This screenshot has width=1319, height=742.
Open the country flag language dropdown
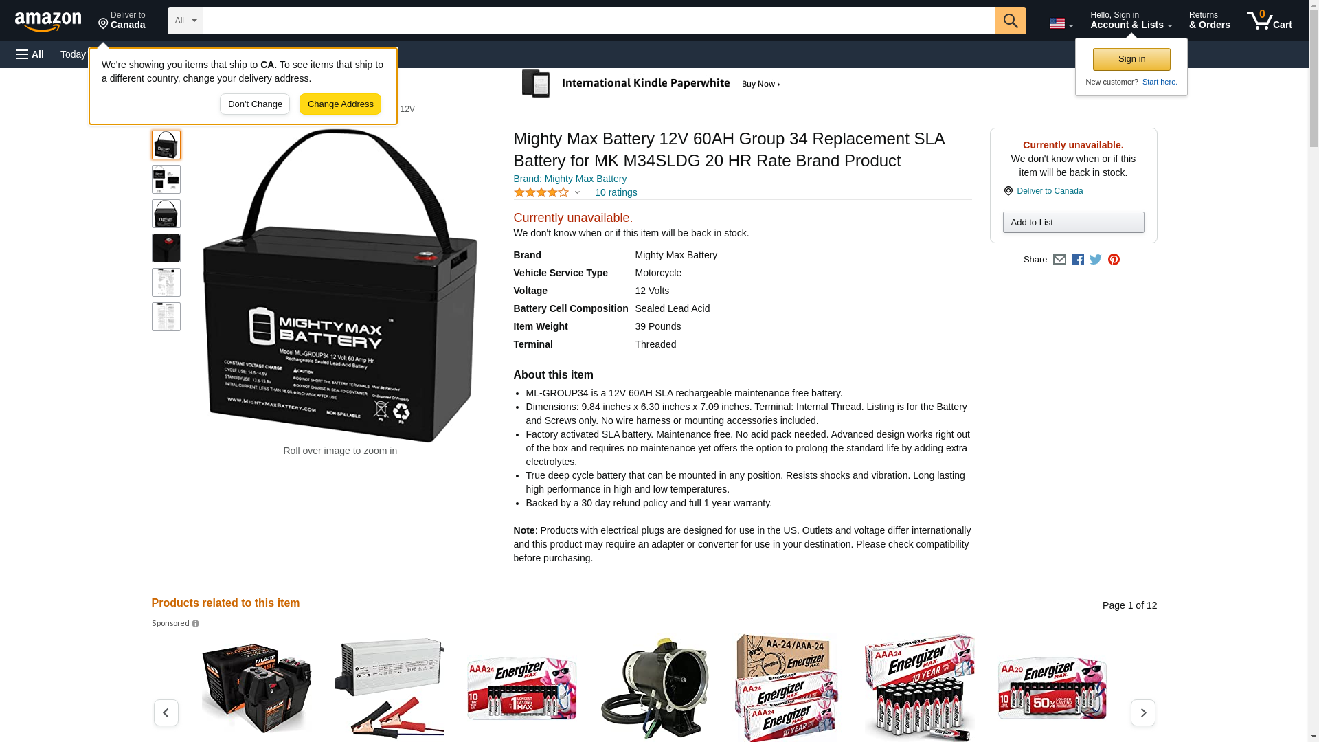pyautogui.click(x=1061, y=23)
